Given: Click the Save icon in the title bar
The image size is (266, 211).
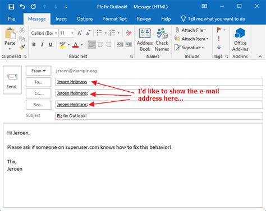Looking at the screenshot, I should coord(11,7).
